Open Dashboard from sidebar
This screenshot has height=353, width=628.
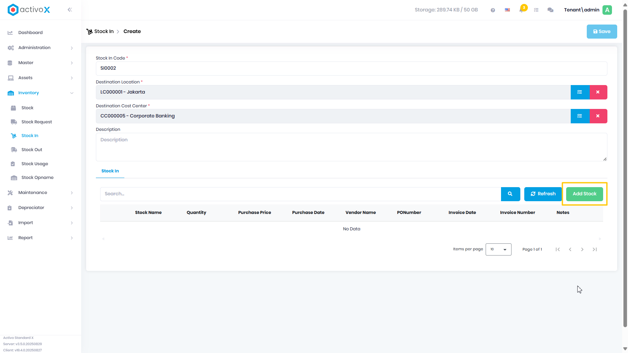(30, 33)
